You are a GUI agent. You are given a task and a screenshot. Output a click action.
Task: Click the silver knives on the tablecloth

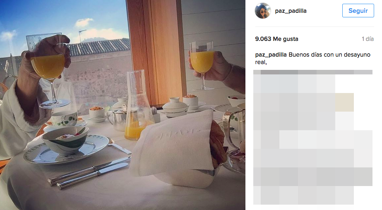point(89,173)
